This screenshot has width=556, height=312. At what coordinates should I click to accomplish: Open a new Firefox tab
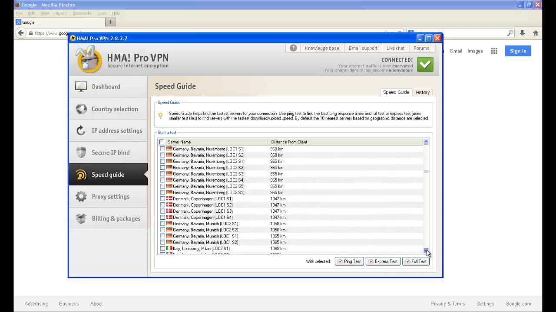(110, 22)
